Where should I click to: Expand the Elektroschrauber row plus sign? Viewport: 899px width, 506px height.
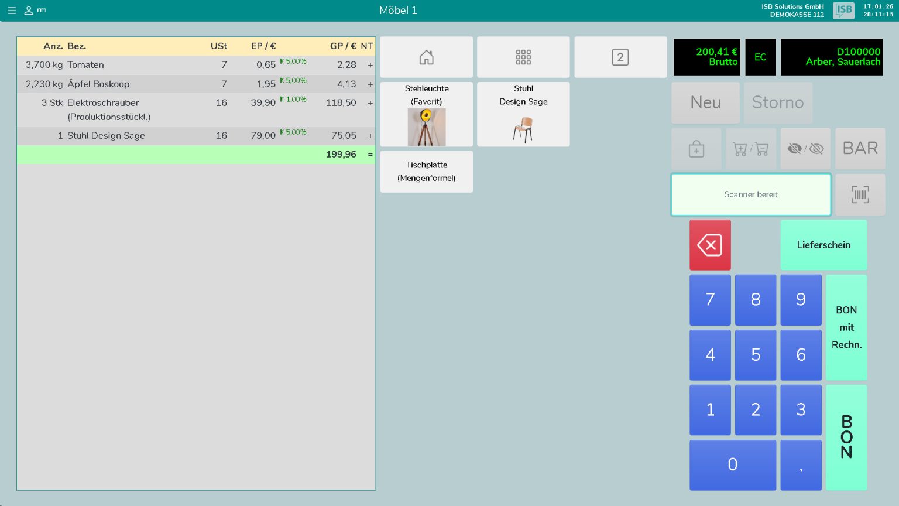coord(370,103)
